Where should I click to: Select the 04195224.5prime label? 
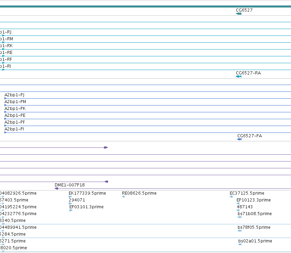coord(18,207)
